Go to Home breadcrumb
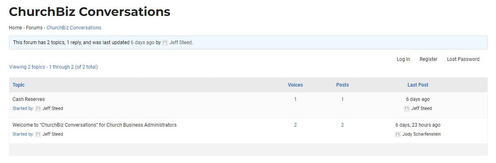 [16, 28]
